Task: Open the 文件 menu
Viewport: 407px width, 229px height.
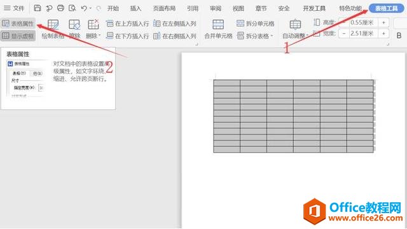Action: tap(14, 8)
